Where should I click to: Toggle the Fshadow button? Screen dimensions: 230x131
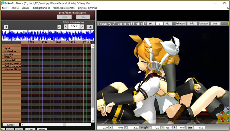click(181, 23)
